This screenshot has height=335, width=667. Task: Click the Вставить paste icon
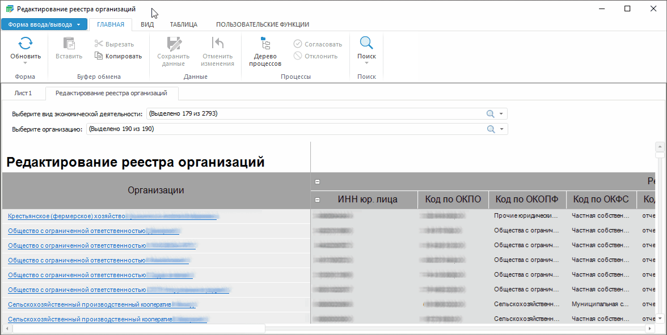click(x=69, y=44)
